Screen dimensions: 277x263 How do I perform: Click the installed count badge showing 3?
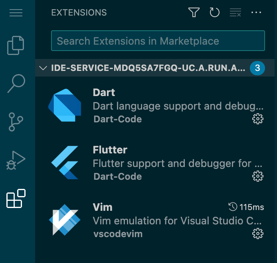pyautogui.click(x=257, y=68)
